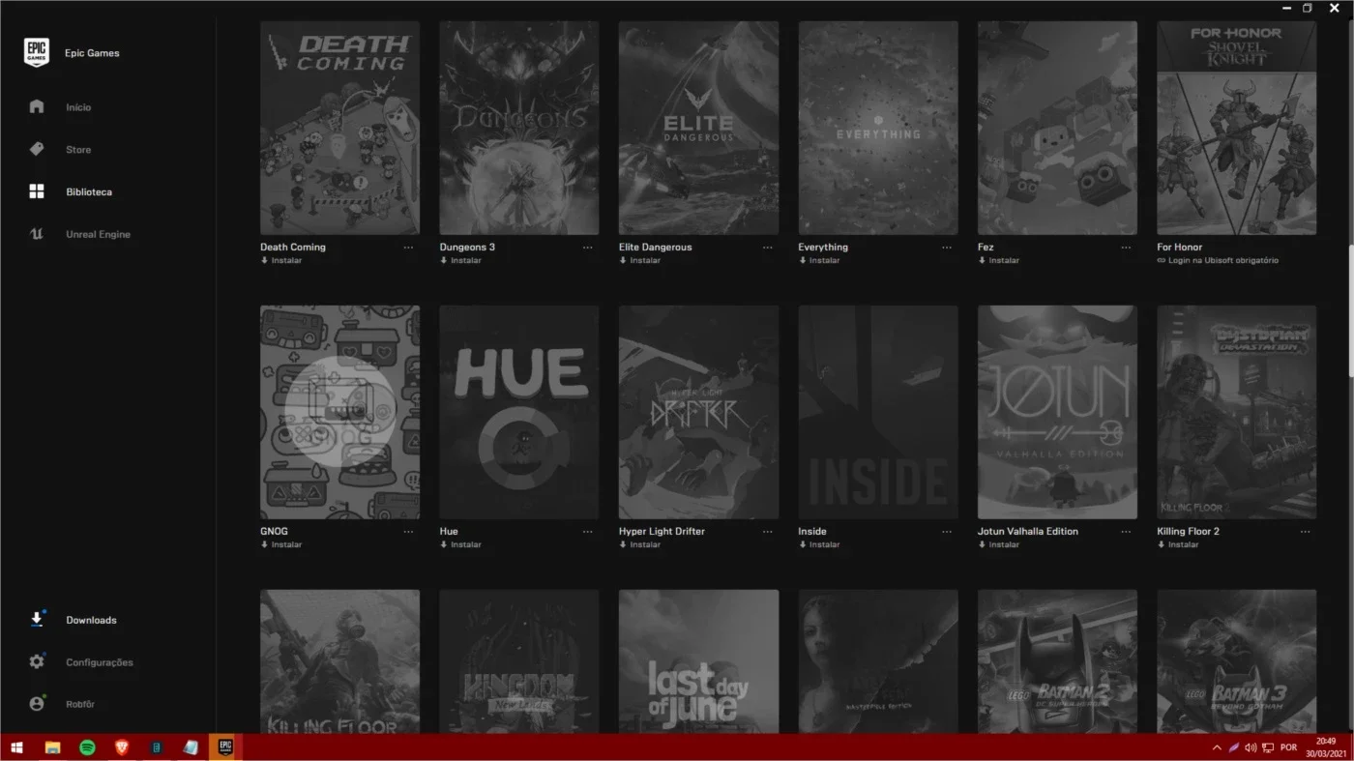Open options menu for GNOG
This screenshot has height=761, width=1354.
(x=408, y=532)
